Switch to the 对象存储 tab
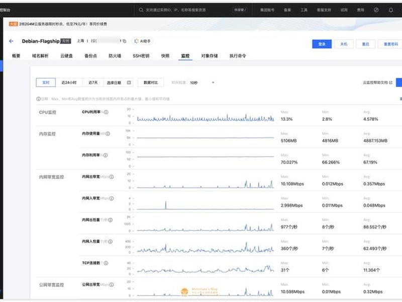This screenshot has width=402, height=302. (209, 56)
